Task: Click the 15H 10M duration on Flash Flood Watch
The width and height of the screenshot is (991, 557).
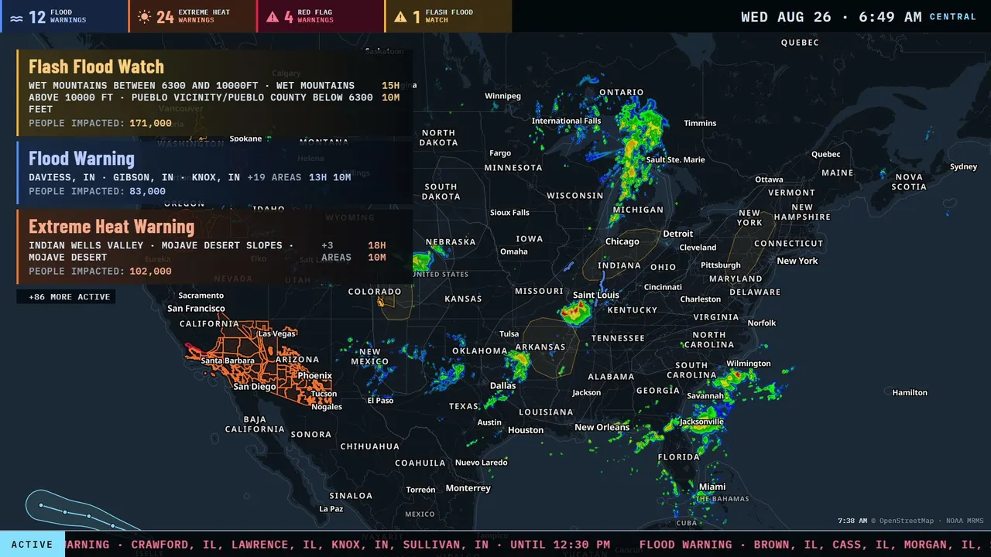Action: coord(391,92)
